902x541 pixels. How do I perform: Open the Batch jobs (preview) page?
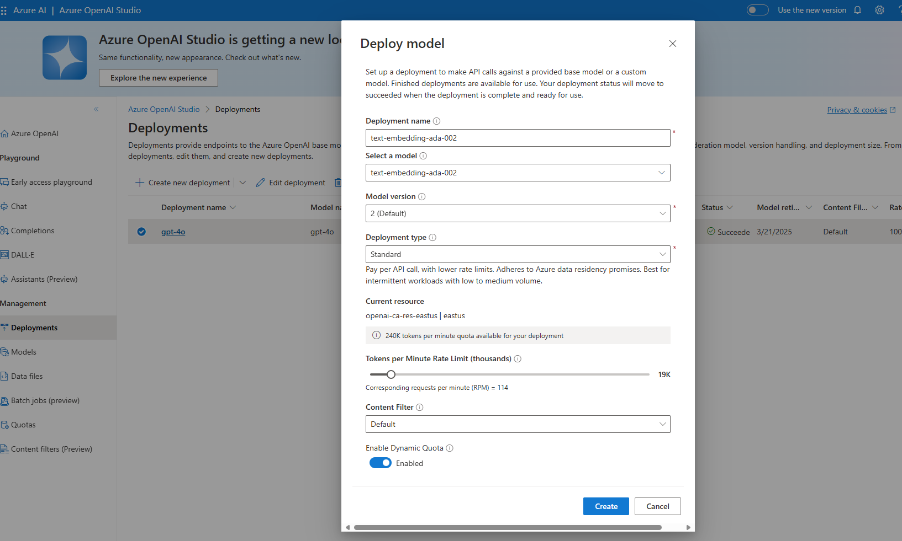[x=45, y=400]
